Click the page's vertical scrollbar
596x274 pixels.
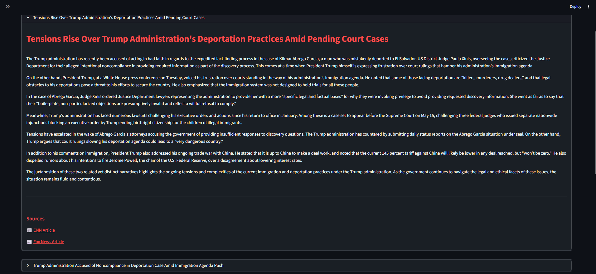595,103
